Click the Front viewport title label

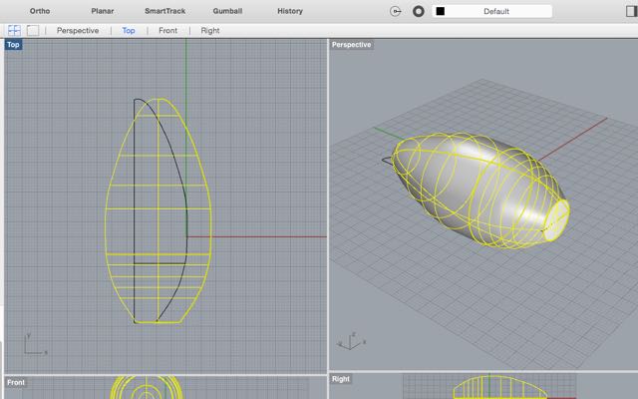(x=16, y=383)
